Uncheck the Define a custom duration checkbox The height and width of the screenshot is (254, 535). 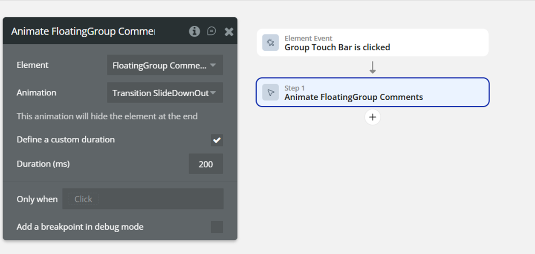point(217,140)
